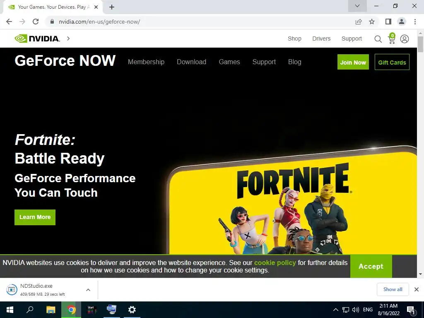Screen dimensions: 424x318
Task: Open Games in GeForce NOW menu
Action: tap(229, 62)
